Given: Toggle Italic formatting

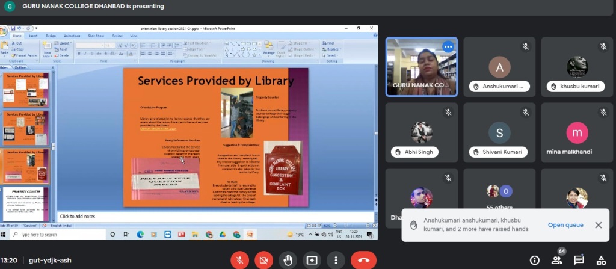Looking at the screenshot, I should click(85, 54).
